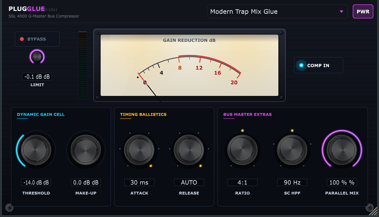The width and height of the screenshot is (379, 217).
Task: Click the pink preset dropdown arrow
Action: point(341,12)
